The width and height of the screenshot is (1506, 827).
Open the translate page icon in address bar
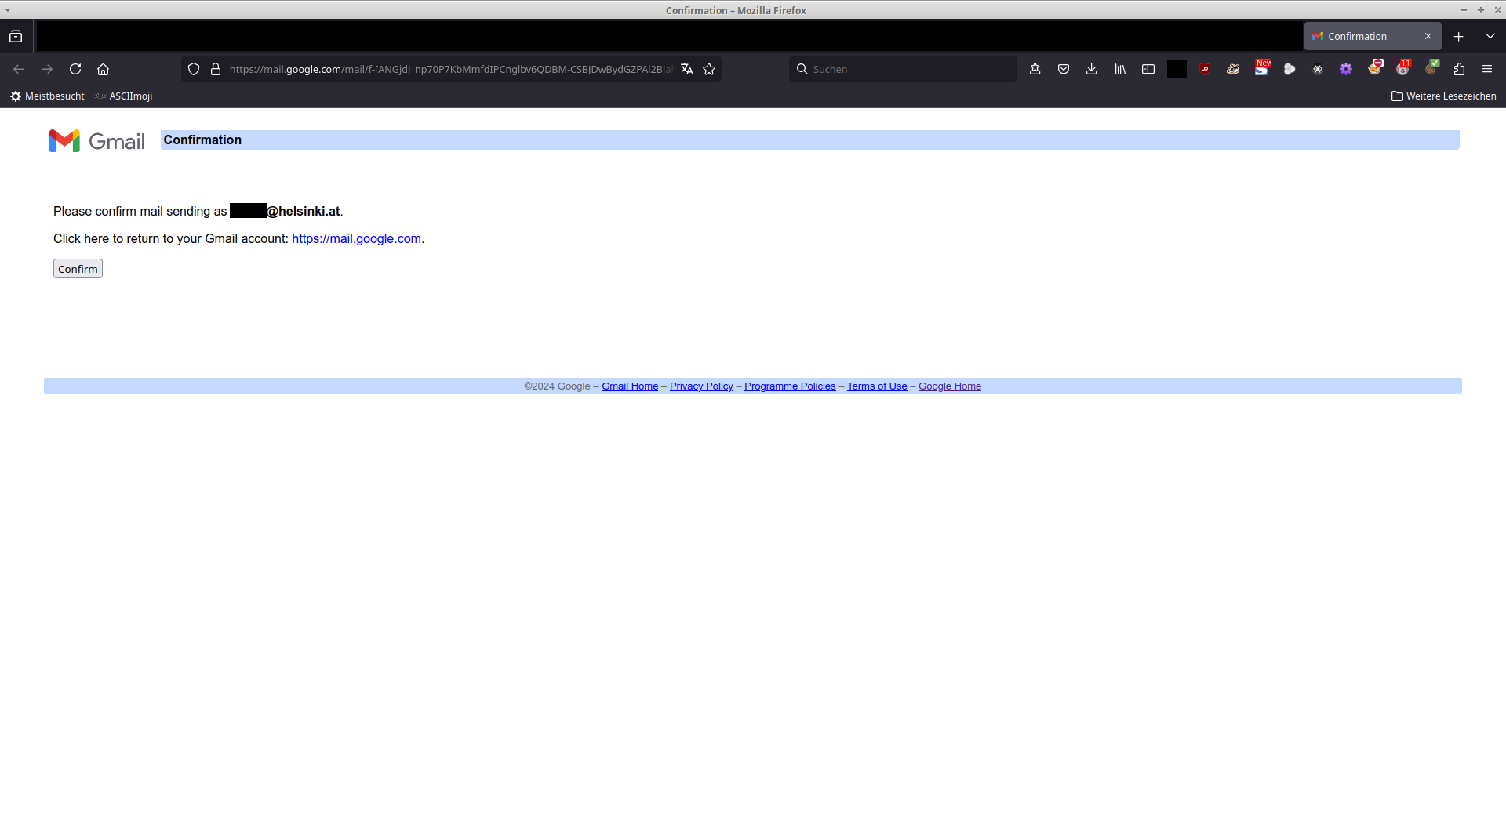[x=687, y=69]
